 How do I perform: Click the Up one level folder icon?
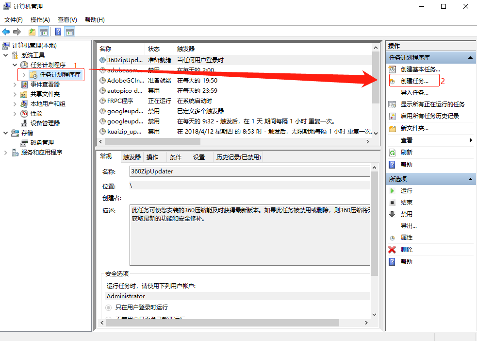point(32,32)
